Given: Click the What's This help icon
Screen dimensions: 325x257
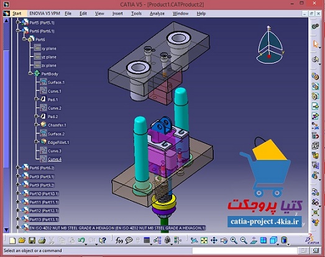Looking at the screenshot, I should pyautogui.click(x=103, y=240).
